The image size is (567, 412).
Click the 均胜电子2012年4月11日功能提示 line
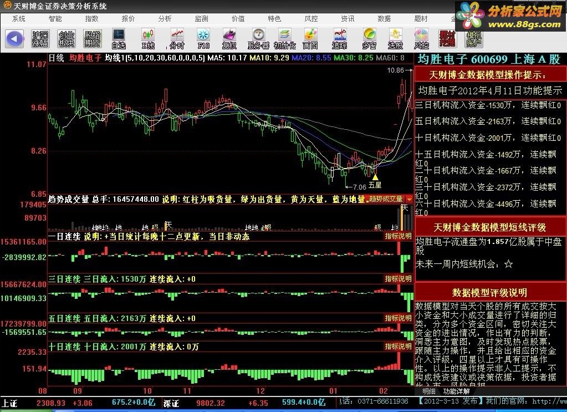(x=490, y=90)
